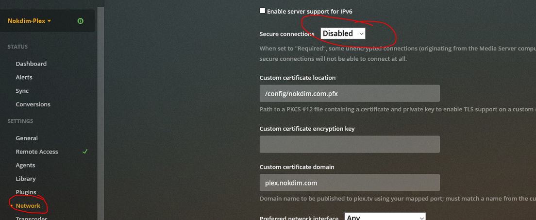Open the Secure connections dropdown
This screenshot has width=536, height=220.
[x=343, y=34]
